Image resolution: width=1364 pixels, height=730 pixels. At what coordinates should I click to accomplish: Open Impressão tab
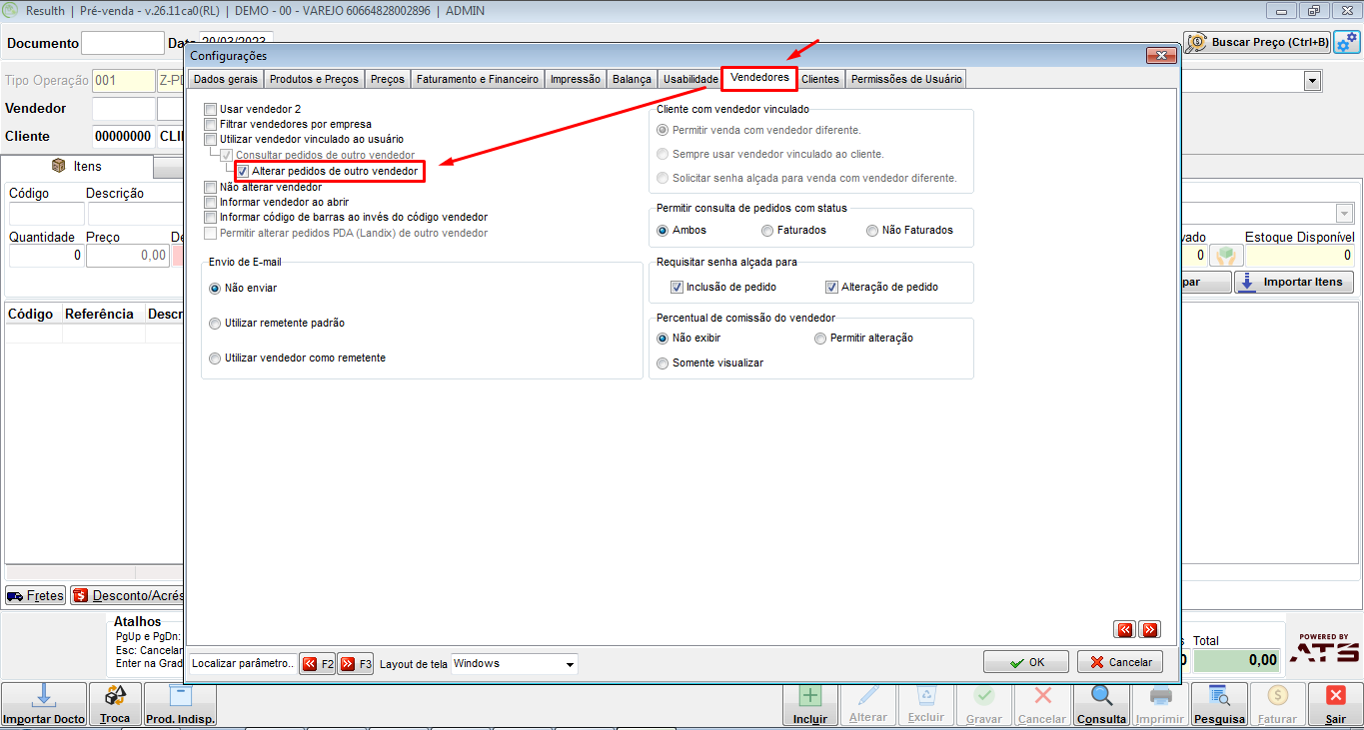pos(576,79)
